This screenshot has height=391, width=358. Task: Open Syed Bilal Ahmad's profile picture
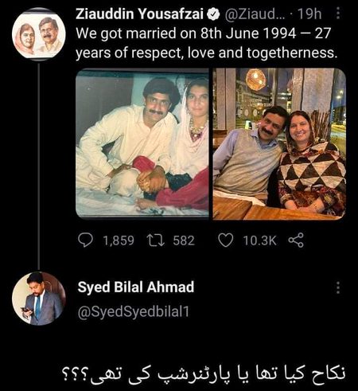pyautogui.click(x=39, y=299)
